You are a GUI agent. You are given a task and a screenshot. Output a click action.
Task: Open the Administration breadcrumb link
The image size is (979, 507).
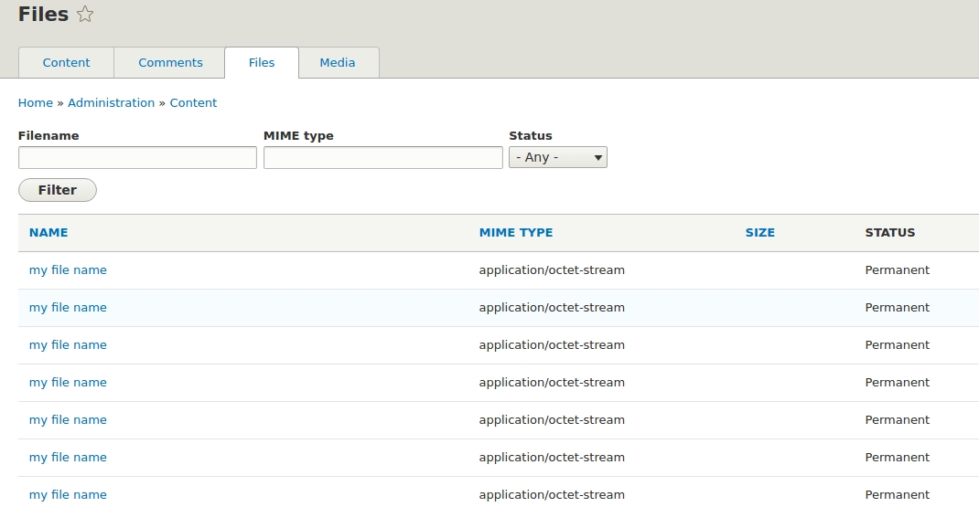(111, 103)
